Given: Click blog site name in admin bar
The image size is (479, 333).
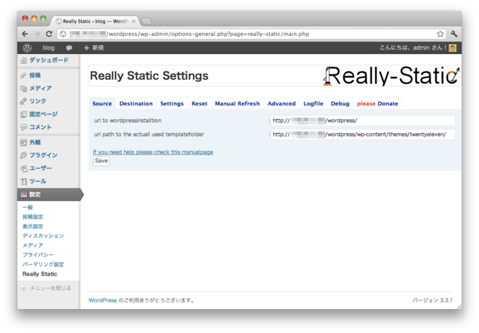Looking at the screenshot, I should click(48, 48).
